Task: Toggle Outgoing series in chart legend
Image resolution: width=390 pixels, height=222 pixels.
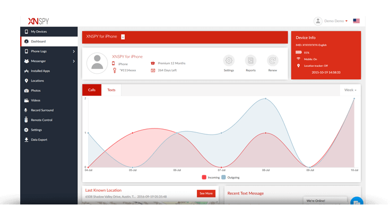Action: pos(230,177)
